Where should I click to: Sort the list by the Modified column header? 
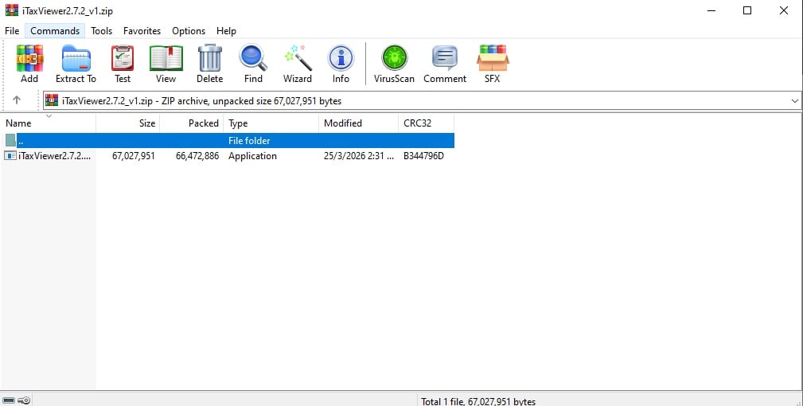tap(358, 123)
